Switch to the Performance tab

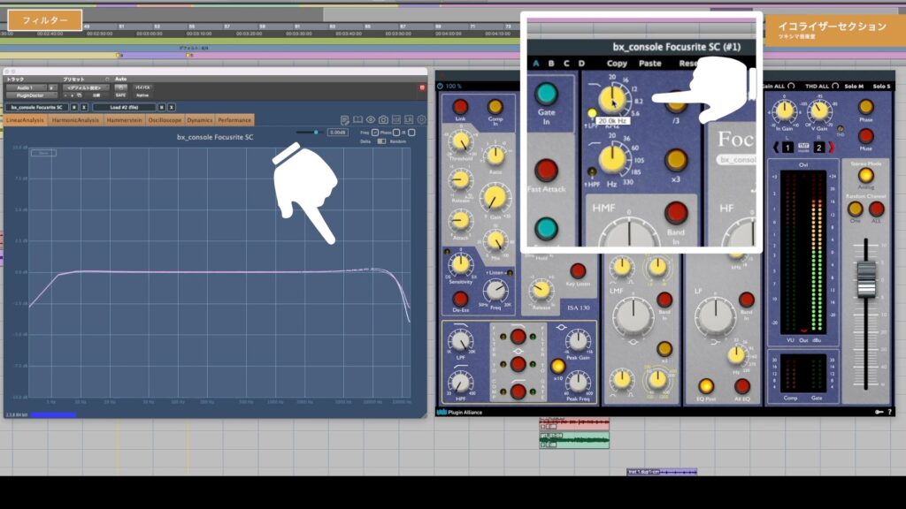pyautogui.click(x=234, y=120)
